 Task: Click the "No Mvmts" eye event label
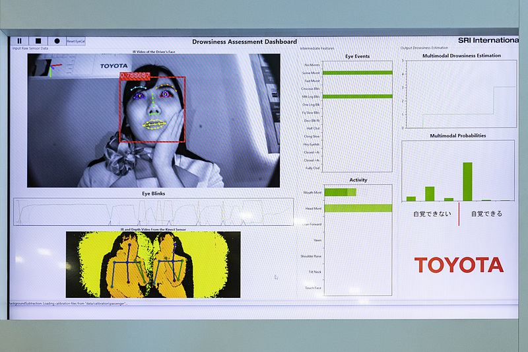coord(312,65)
